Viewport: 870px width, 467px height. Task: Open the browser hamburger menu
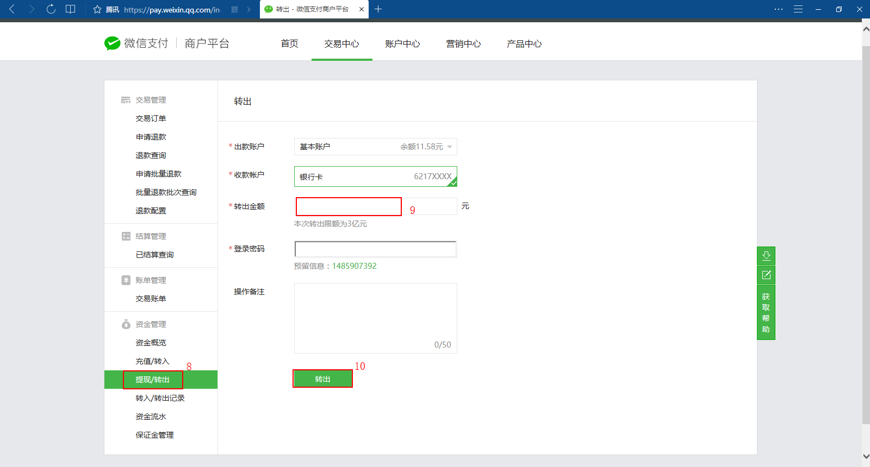click(798, 9)
